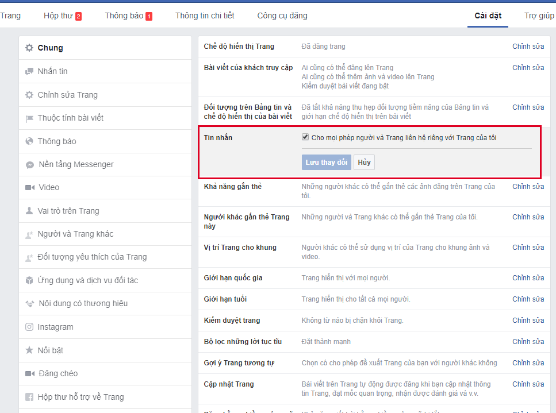Click the camera icon next to Video
This screenshot has height=413, width=556.
pyautogui.click(x=30, y=187)
